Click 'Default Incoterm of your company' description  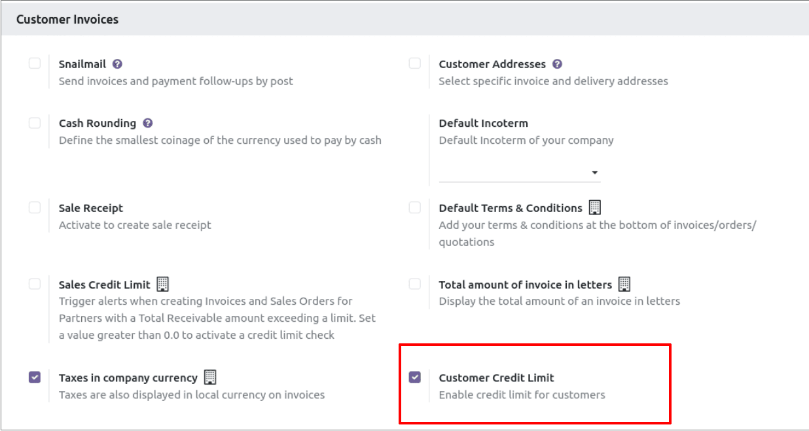[526, 140]
